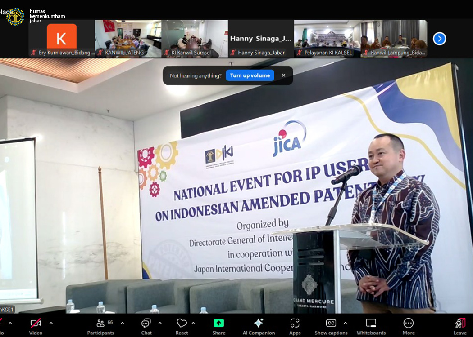Expand the chevron next to Chat
This screenshot has width=473, height=337.
160,323
